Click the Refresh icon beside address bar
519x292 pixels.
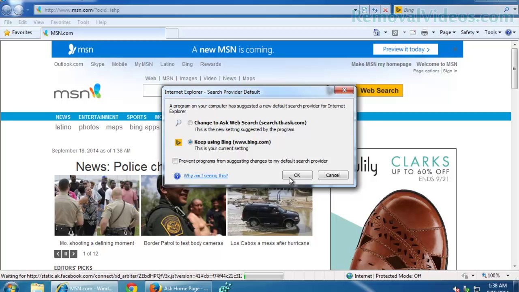[375, 10]
